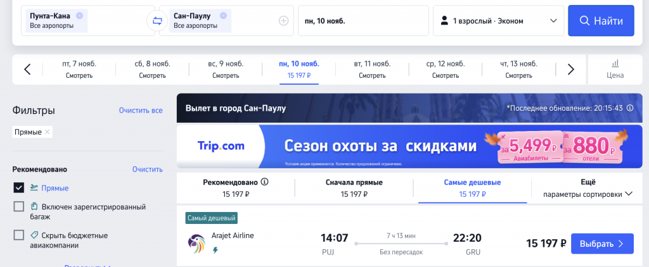Open the Цена price chart

615,69
